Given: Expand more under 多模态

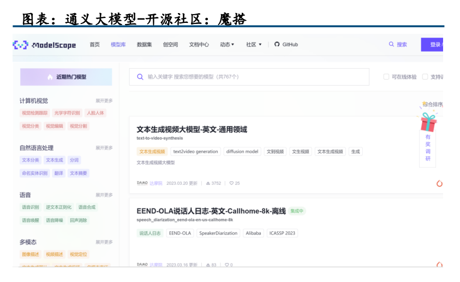Looking at the screenshot, I should (104, 242).
